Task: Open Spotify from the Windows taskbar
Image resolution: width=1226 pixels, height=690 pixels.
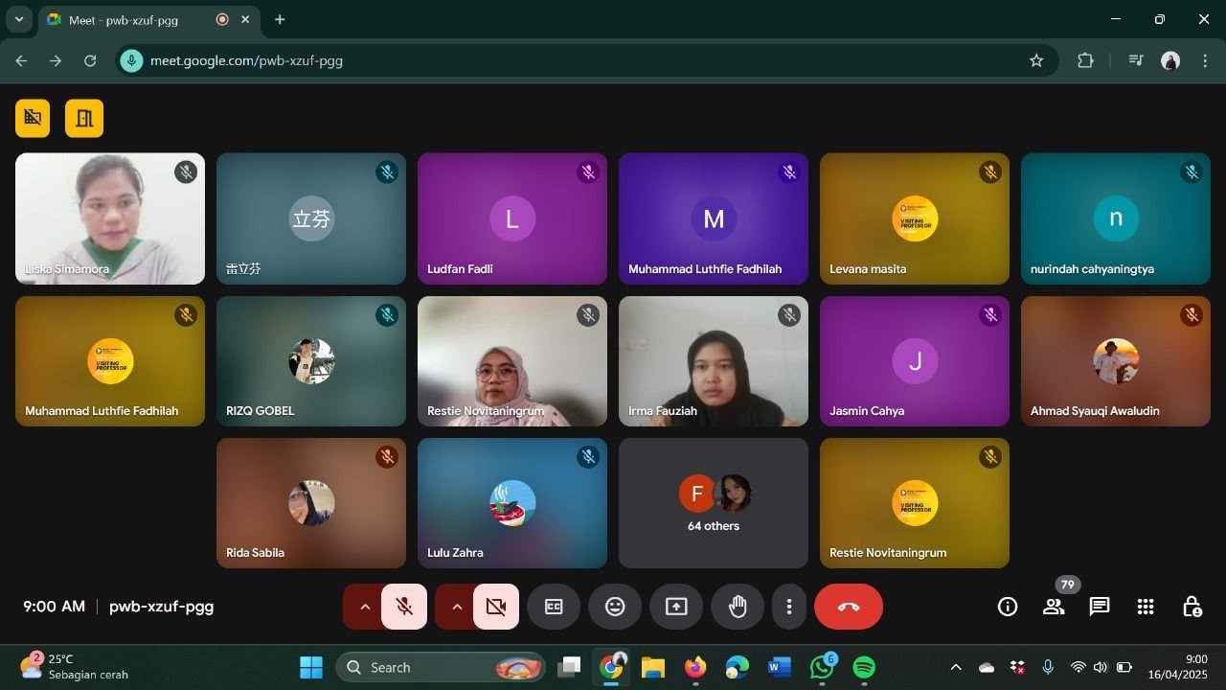Action: 864,667
